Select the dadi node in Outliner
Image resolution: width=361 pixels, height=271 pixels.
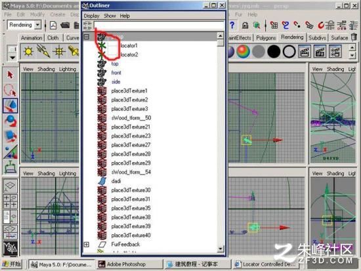116,181
